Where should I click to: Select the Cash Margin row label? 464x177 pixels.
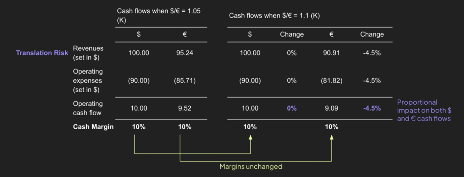(x=93, y=127)
